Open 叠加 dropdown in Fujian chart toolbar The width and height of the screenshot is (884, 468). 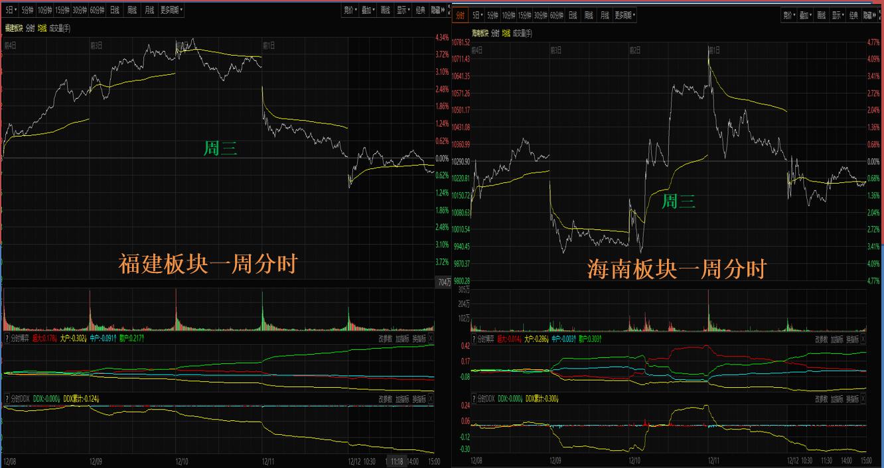368,11
